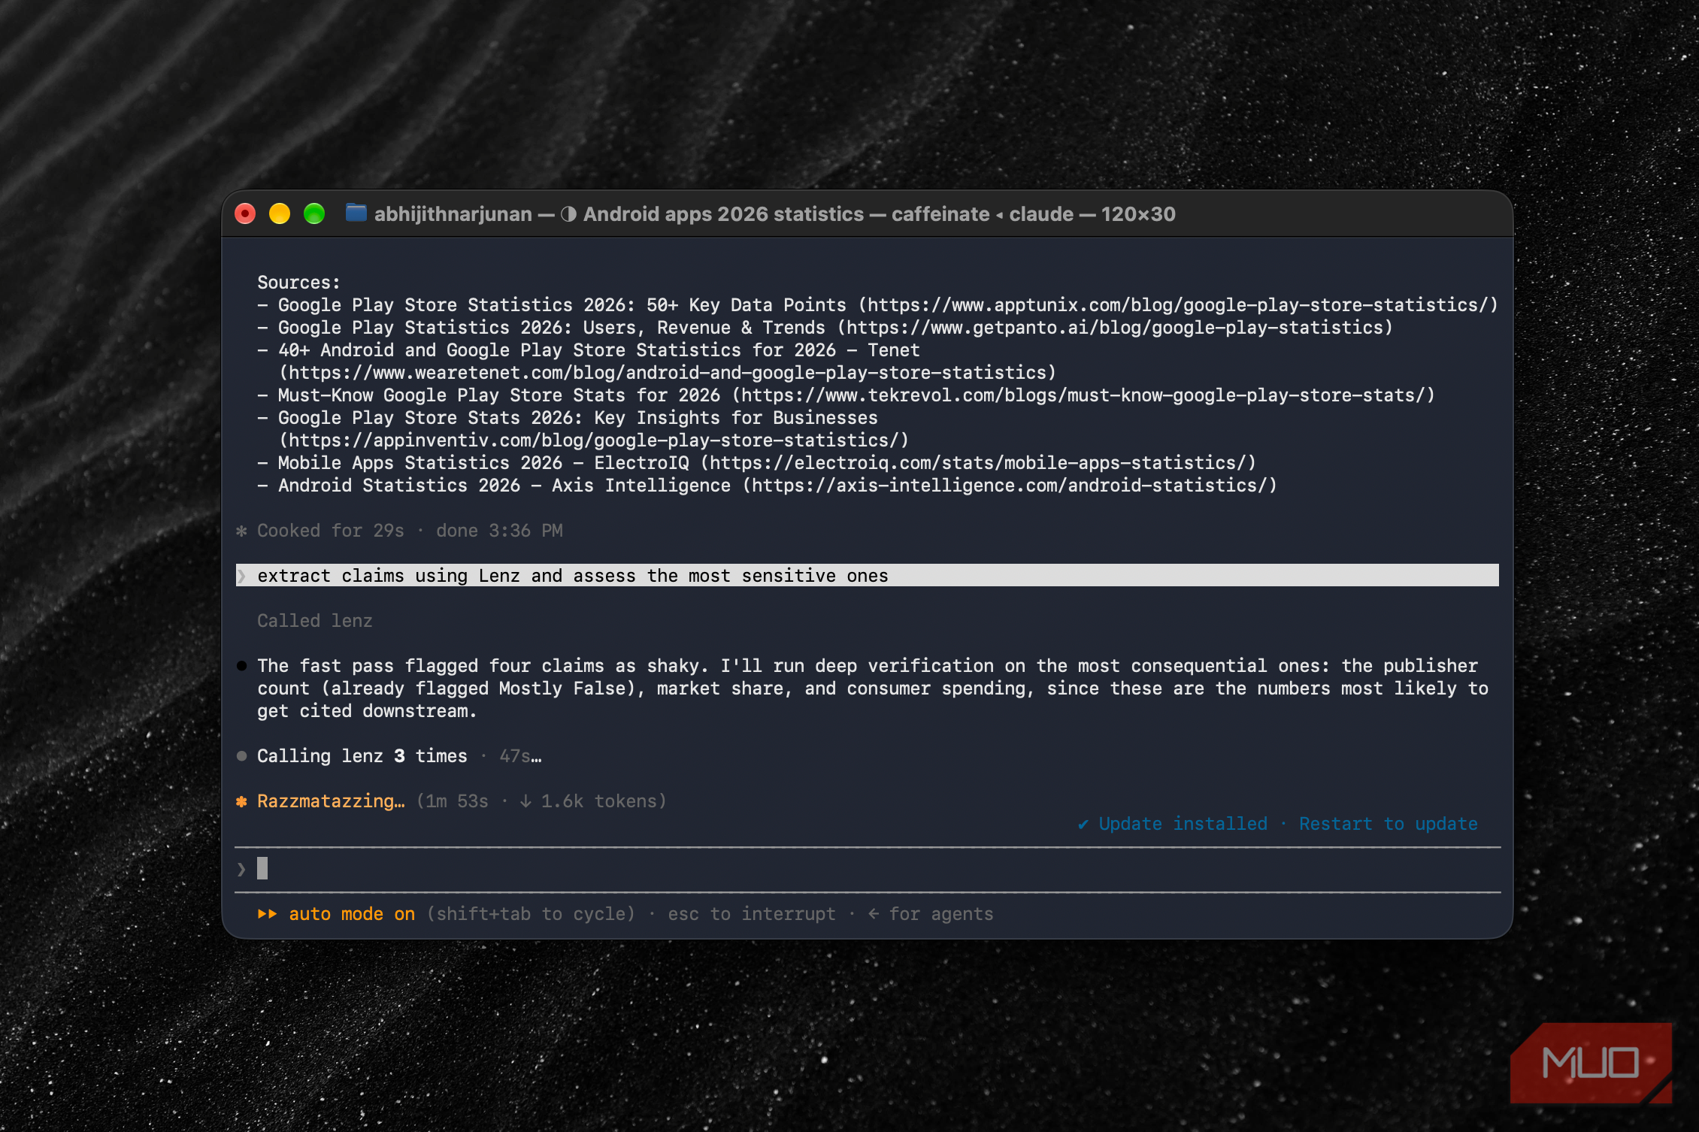Viewport: 1699px width, 1132px height.
Task: Click the 1.6k tokens counter
Action: click(x=599, y=801)
